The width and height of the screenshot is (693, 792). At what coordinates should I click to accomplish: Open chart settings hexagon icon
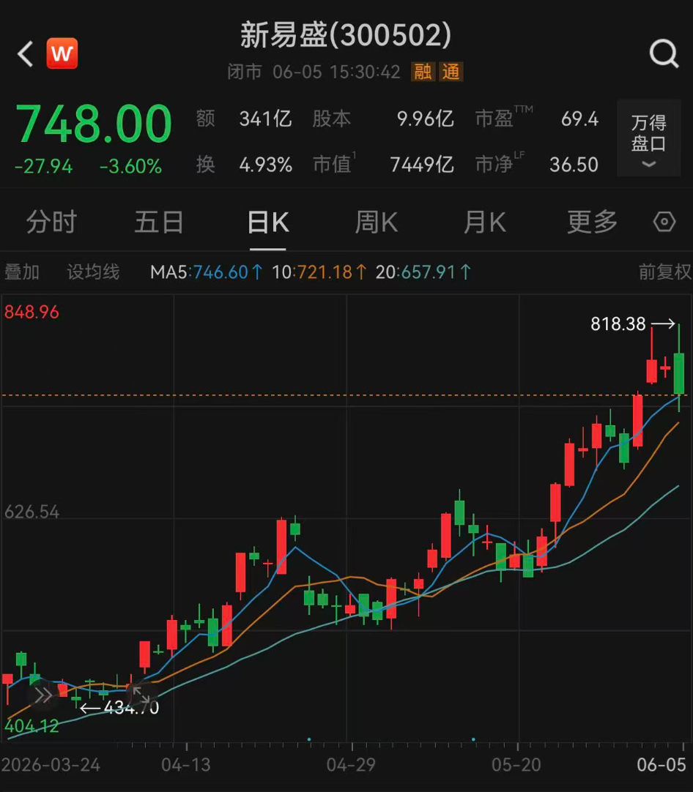click(664, 222)
